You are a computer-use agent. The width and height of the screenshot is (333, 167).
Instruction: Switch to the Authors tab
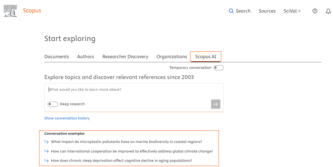86,57
